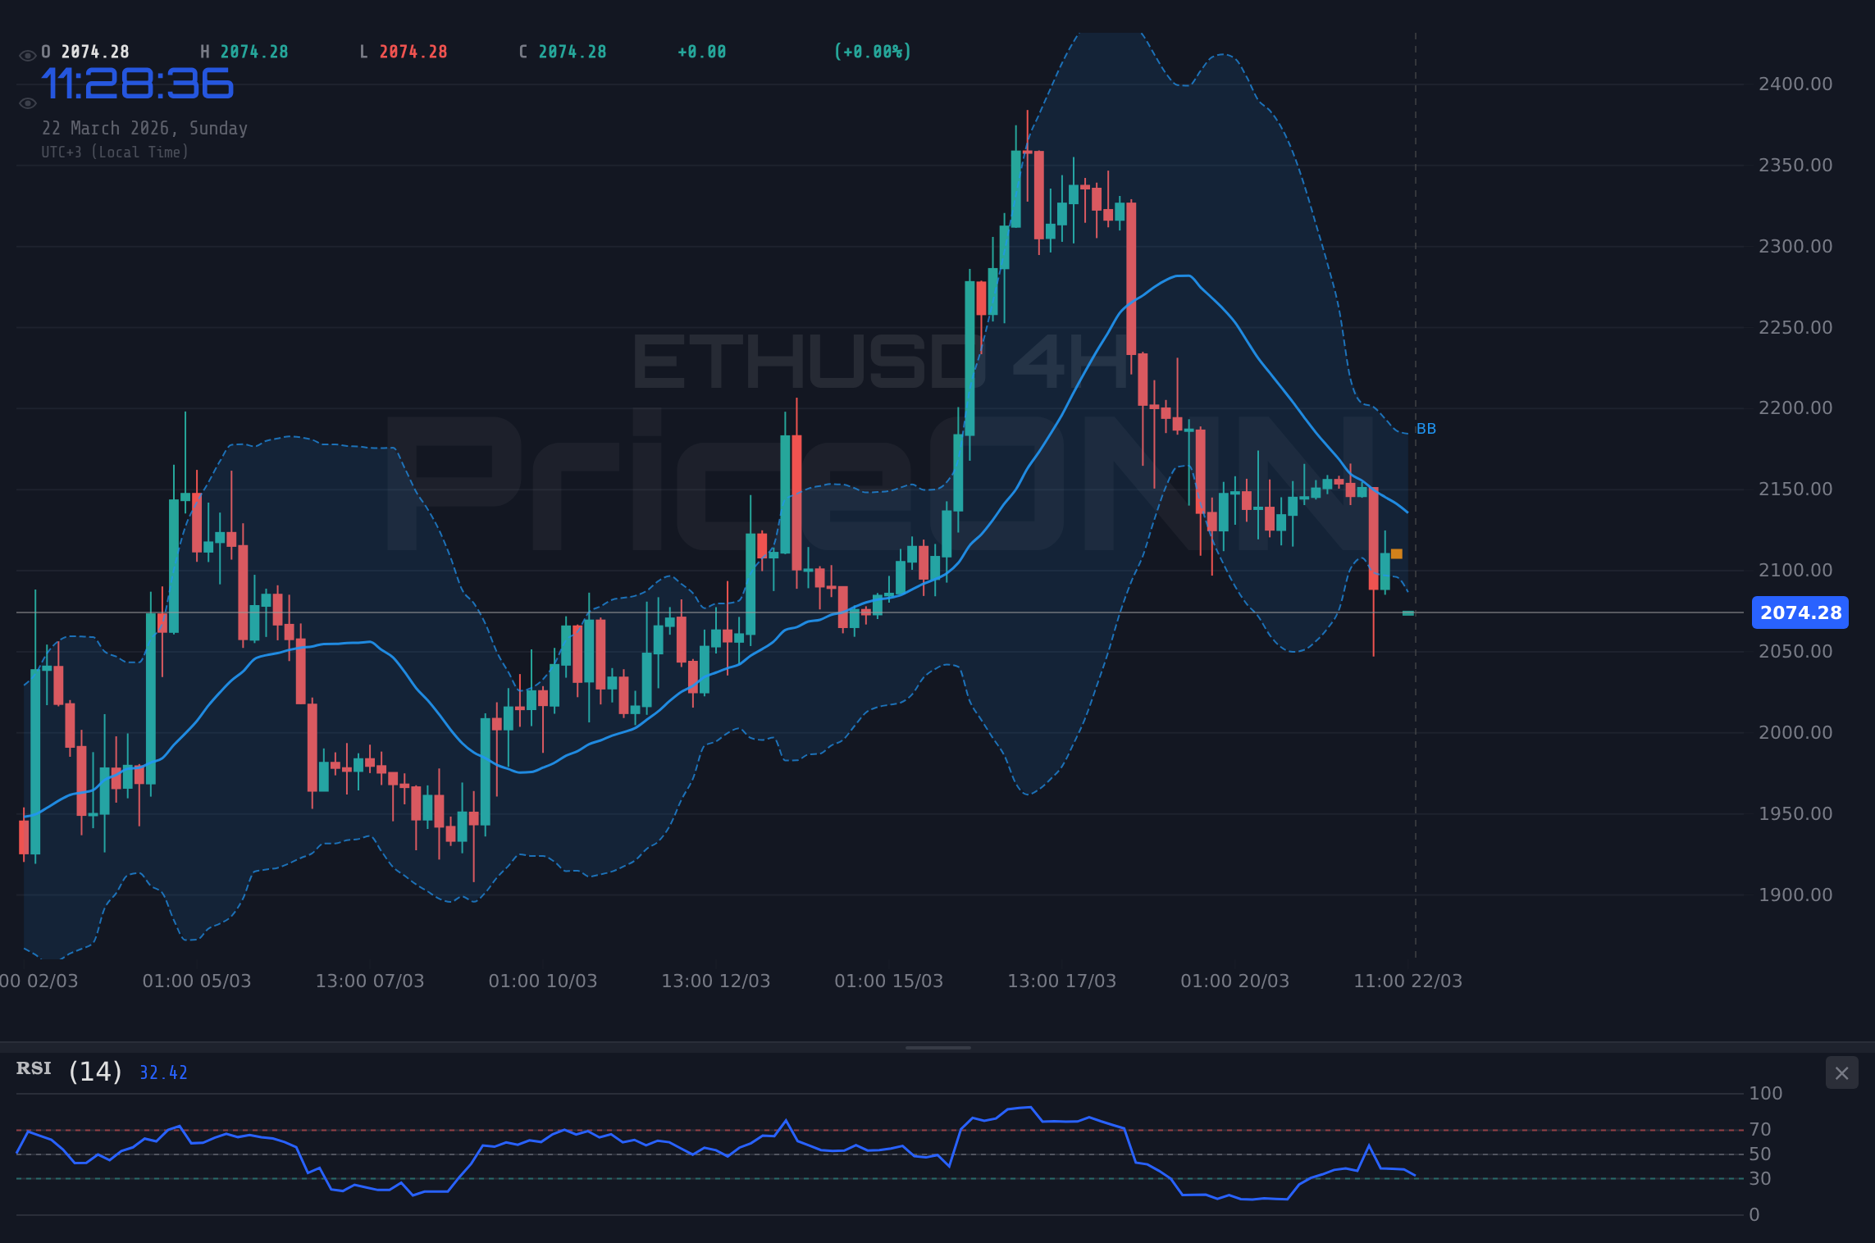Viewport: 1875px width, 1243px height.
Task: Select the BB label on the chart
Action: coord(1425,428)
